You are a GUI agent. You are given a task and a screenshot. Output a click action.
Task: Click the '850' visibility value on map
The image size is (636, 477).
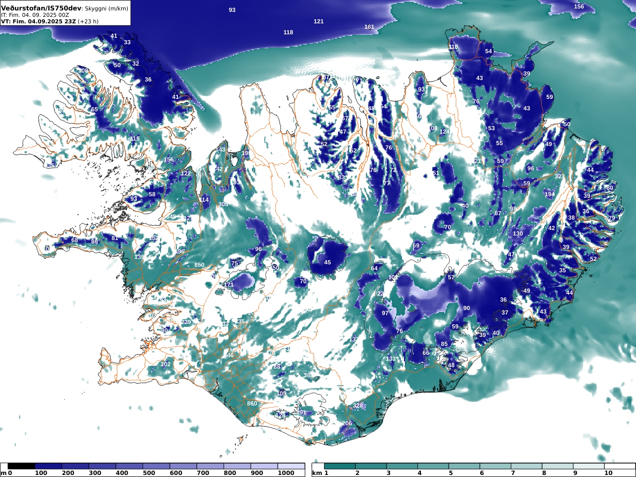point(199,265)
